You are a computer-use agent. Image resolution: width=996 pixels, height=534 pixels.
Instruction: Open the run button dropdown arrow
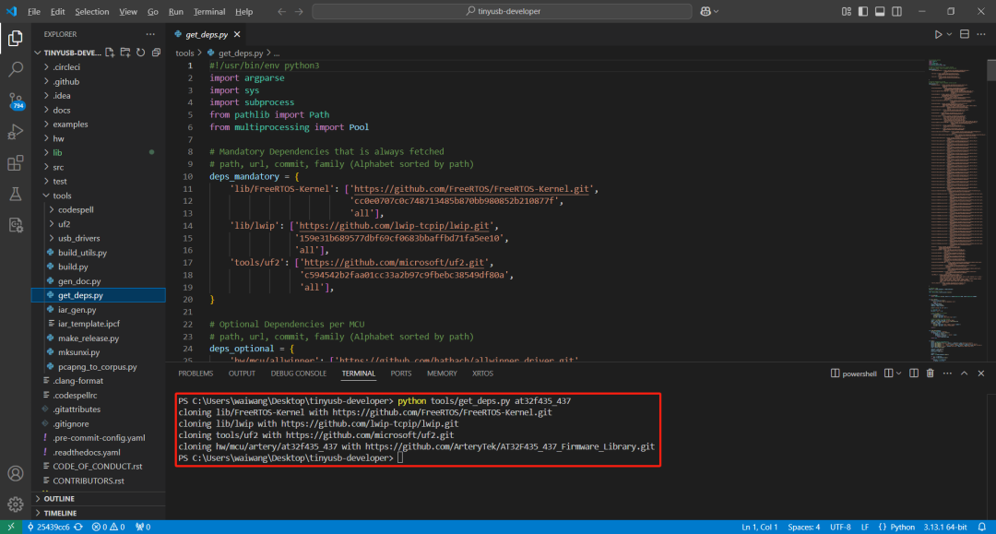click(950, 34)
